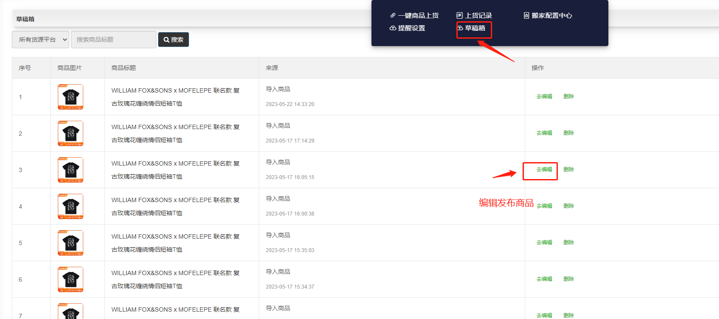The height and width of the screenshot is (319, 719).
Task: Click product thumbnail in row 6
Action: click(x=71, y=279)
